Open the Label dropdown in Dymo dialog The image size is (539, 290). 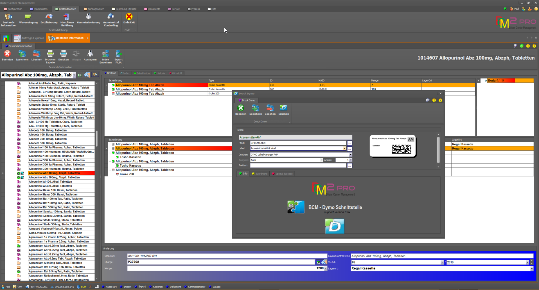[344, 148]
